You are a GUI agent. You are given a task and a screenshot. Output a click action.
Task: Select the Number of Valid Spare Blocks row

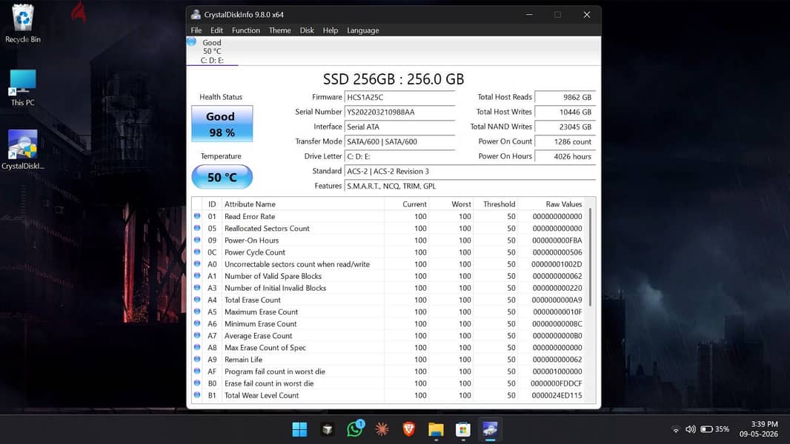388,276
